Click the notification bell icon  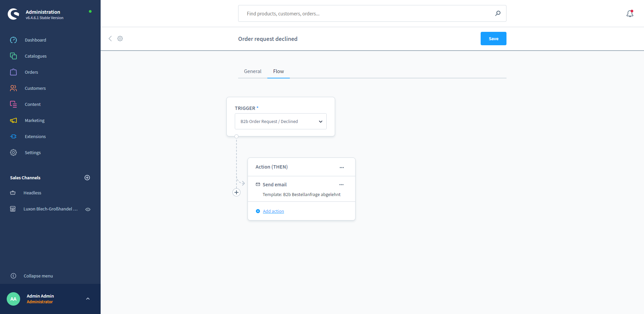(630, 14)
